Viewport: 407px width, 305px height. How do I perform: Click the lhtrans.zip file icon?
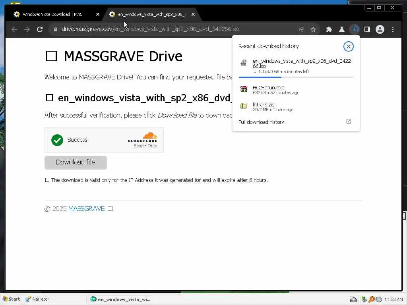(244, 106)
